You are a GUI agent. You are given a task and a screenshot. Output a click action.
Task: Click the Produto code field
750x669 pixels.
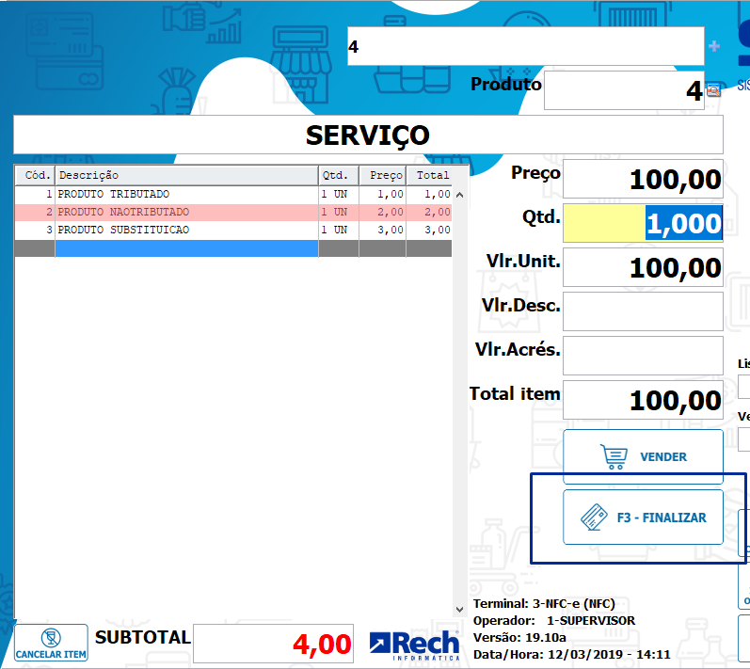click(x=624, y=90)
